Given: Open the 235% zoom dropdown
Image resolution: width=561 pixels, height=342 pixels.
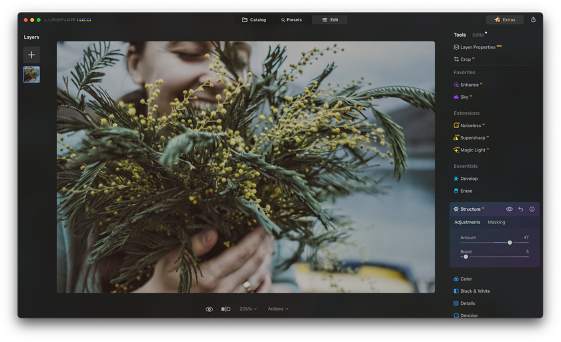Looking at the screenshot, I should (x=248, y=309).
